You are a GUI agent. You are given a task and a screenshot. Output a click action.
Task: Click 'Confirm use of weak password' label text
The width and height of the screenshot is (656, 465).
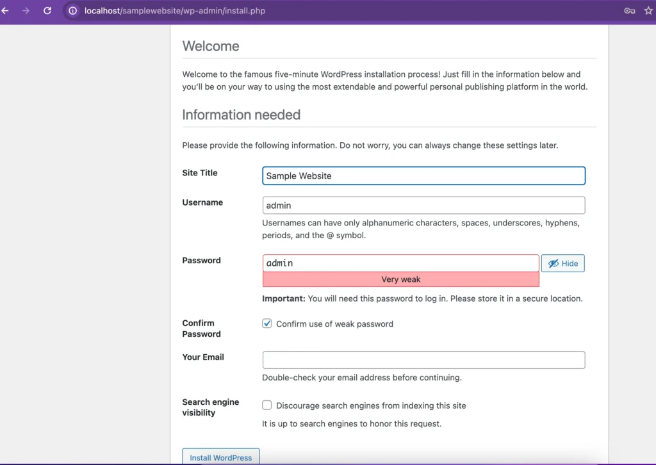click(x=334, y=324)
